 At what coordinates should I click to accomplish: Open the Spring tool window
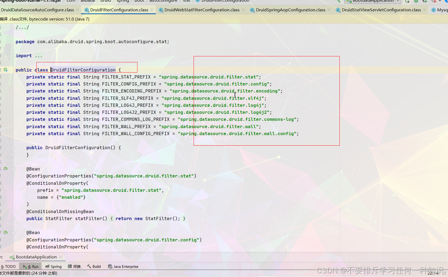[53, 266]
